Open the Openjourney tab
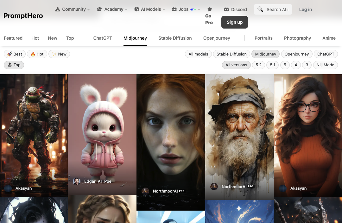The image size is (342, 223). [x=217, y=38]
